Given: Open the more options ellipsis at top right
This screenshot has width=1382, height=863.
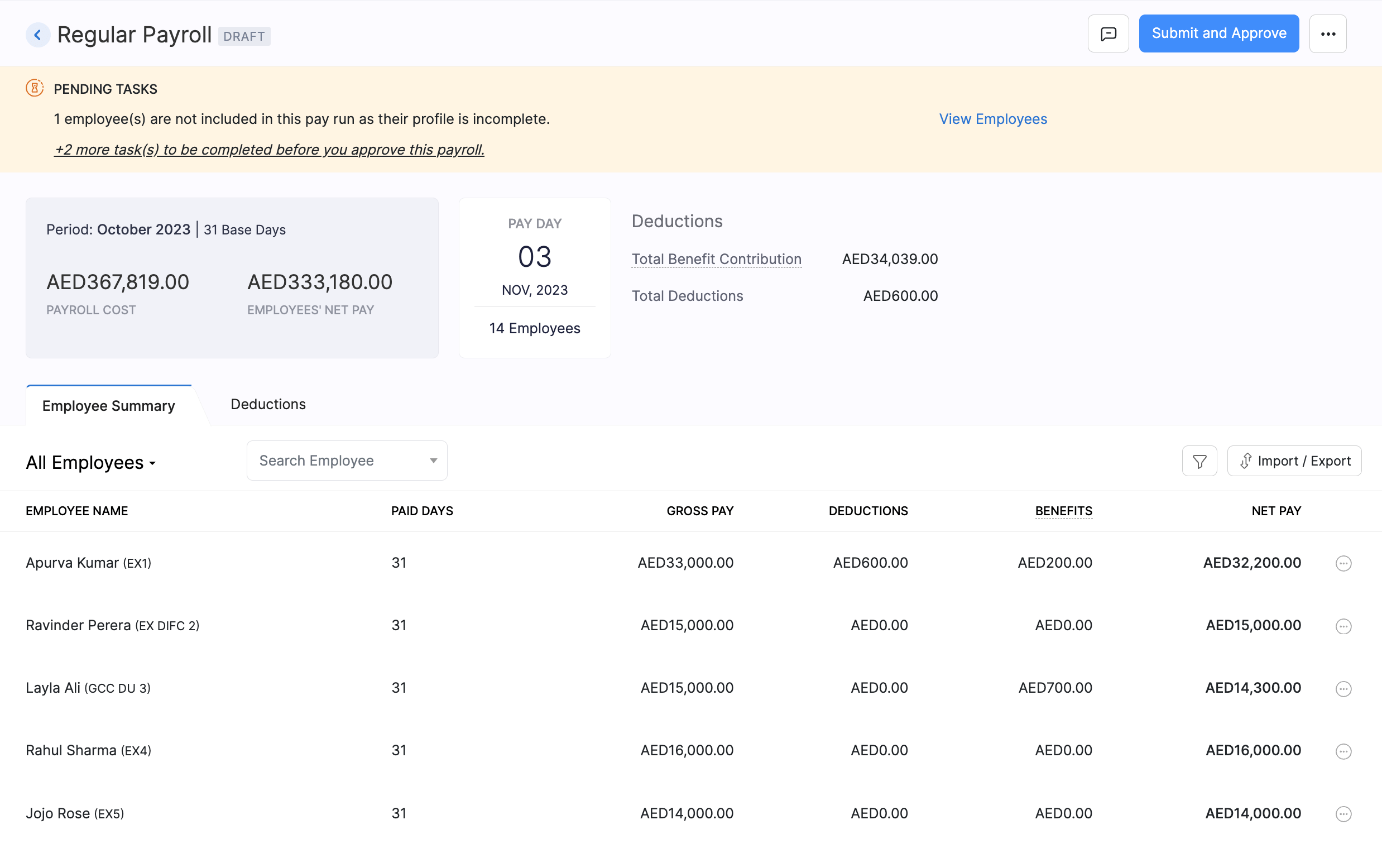Looking at the screenshot, I should (1328, 33).
